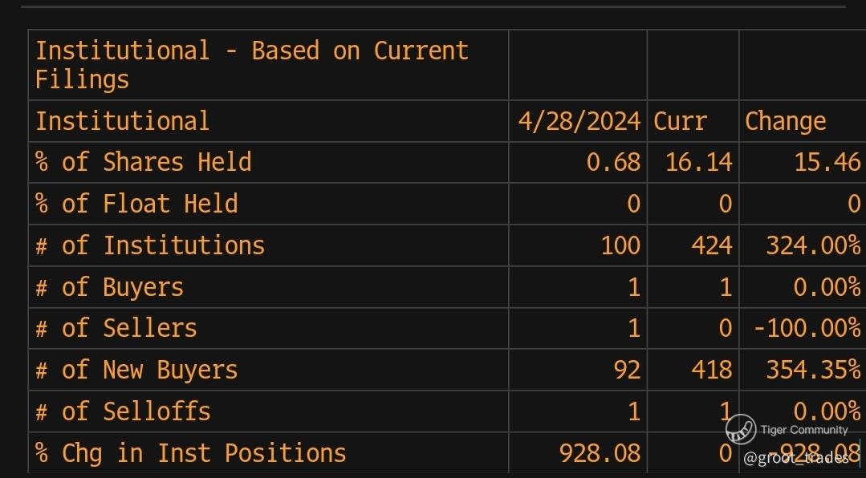Image resolution: width=866 pixels, height=478 pixels.
Task: Select the 928.08 value for 4/28/2024
Action: (600, 453)
